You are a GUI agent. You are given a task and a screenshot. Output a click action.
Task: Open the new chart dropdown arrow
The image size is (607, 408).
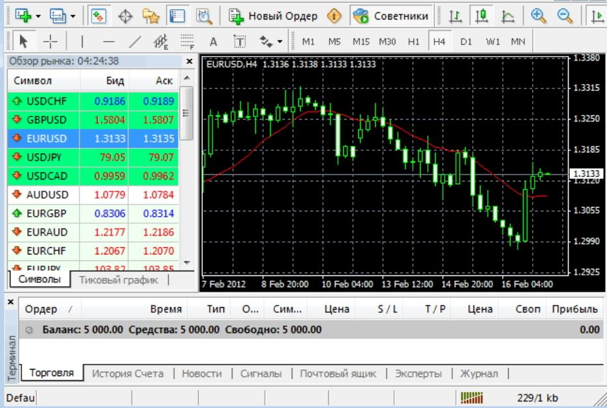click(x=38, y=16)
